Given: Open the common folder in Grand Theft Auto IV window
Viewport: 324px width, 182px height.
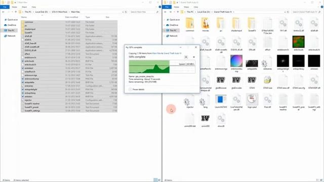Looking at the screenshot, I should pos(190,23).
